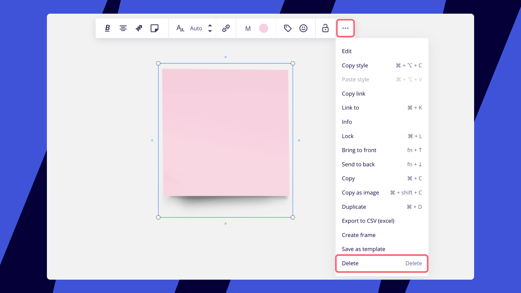Open the text alignment options
This screenshot has width=521, height=293.
click(123, 28)
